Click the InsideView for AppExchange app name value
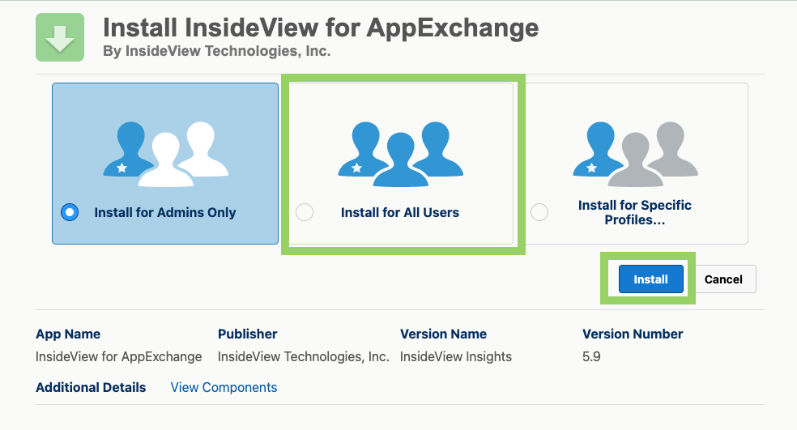Viewport: 797px width, 430px height. pyautogui.click(x=118, y=357)
